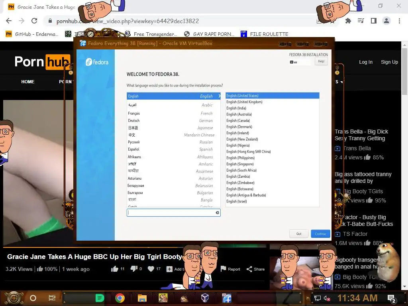The image size is (408, 306).
Task: Choose English (South Africa) locale
Action: [x=272, y=170]
